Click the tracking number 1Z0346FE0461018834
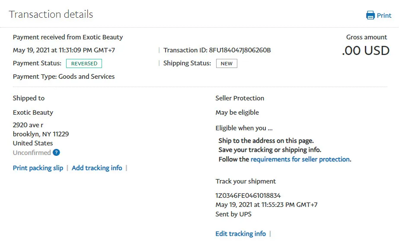Viewport: 399px width, 245px height. (x=248, y=196)
